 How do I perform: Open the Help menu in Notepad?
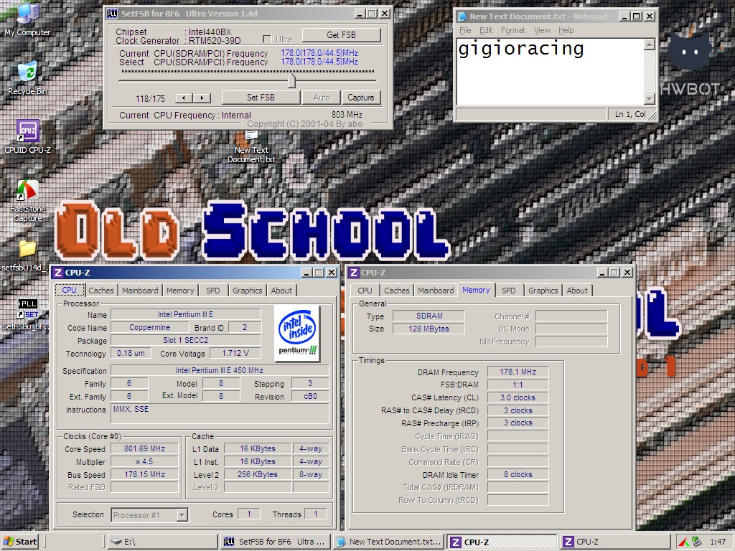[566, 30]
